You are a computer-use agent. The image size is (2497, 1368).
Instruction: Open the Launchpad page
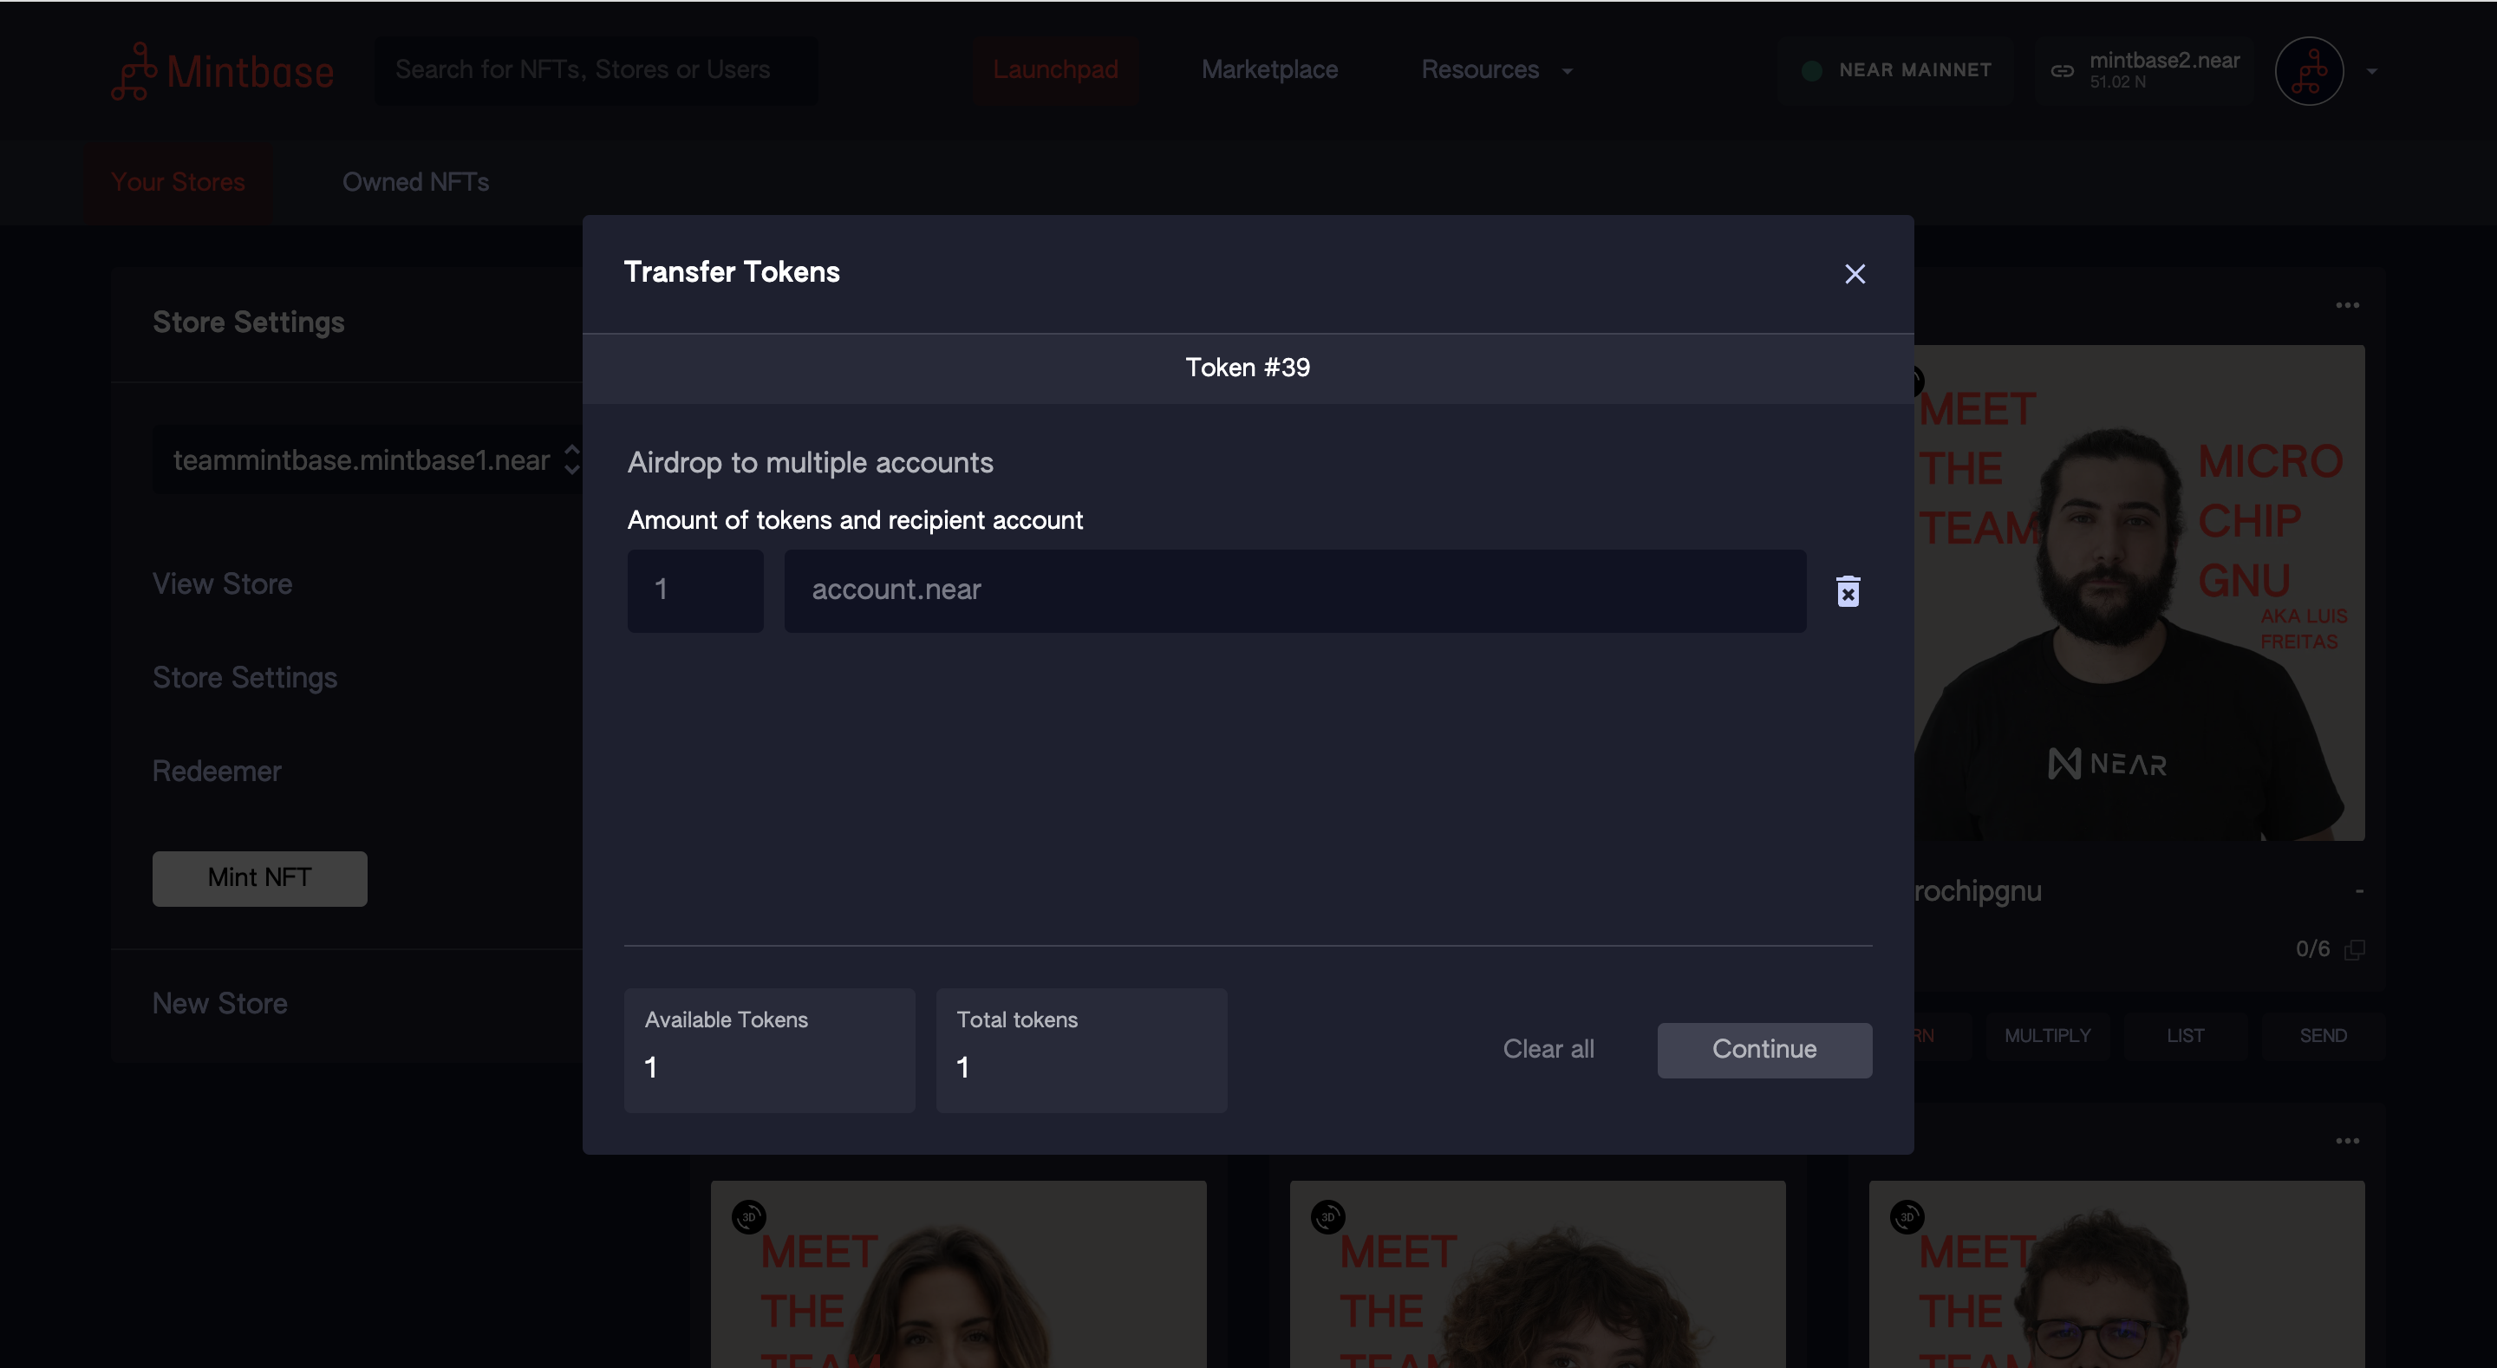(x=1054, y=70)
